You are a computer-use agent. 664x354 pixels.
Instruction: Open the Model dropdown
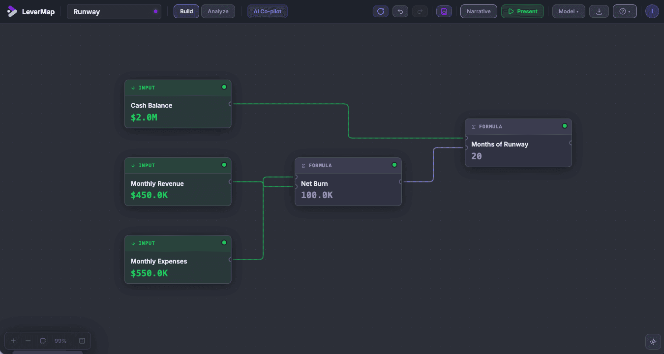tap(569, 11)
